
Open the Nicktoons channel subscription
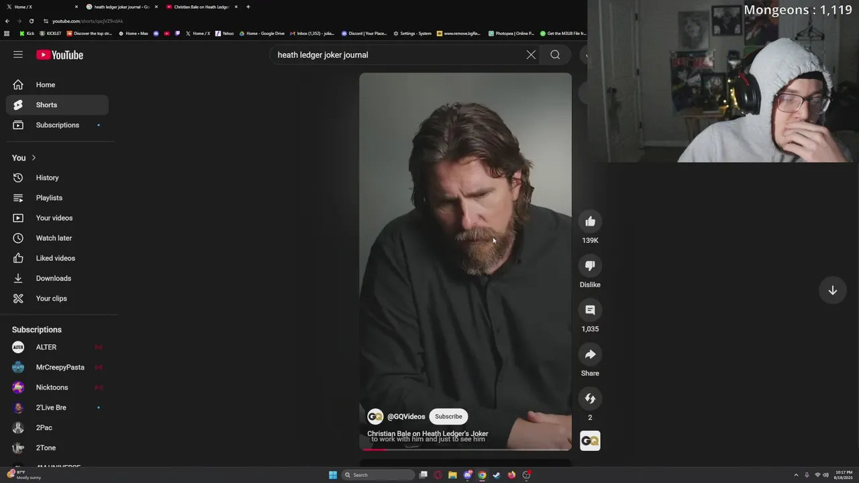pyautogui.click(x=58, y=387)
